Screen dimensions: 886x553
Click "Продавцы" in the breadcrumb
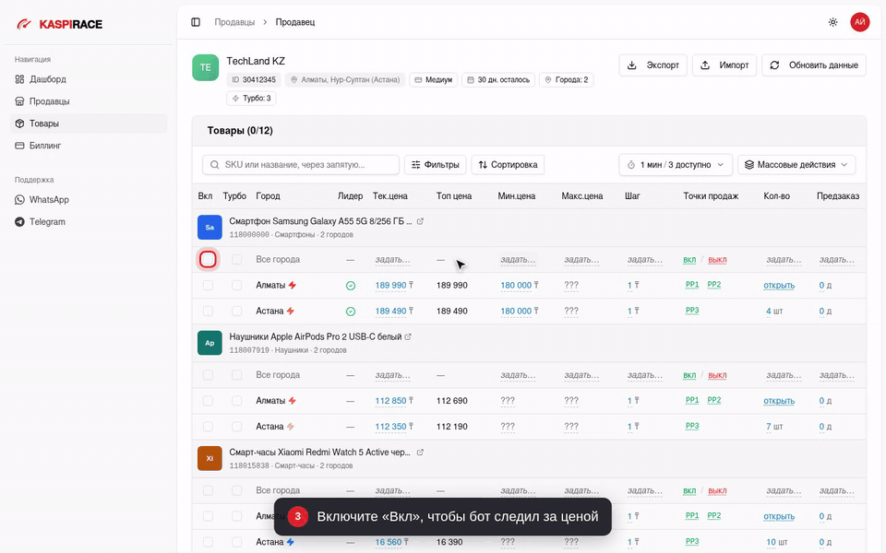point(234,22)
